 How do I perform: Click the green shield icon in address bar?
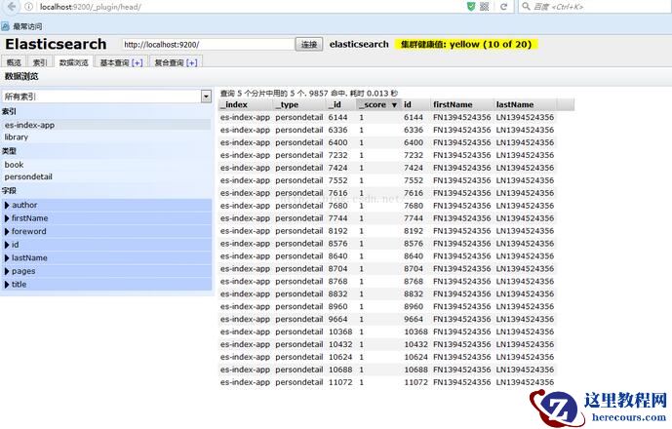point(471,7)
